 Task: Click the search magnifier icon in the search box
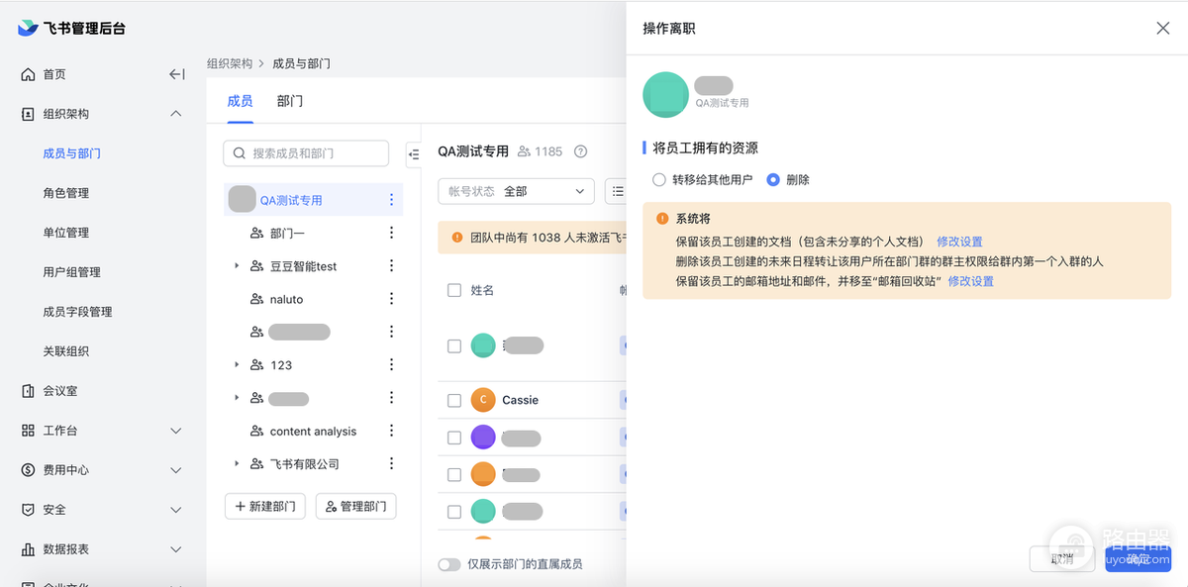(240, 153)
